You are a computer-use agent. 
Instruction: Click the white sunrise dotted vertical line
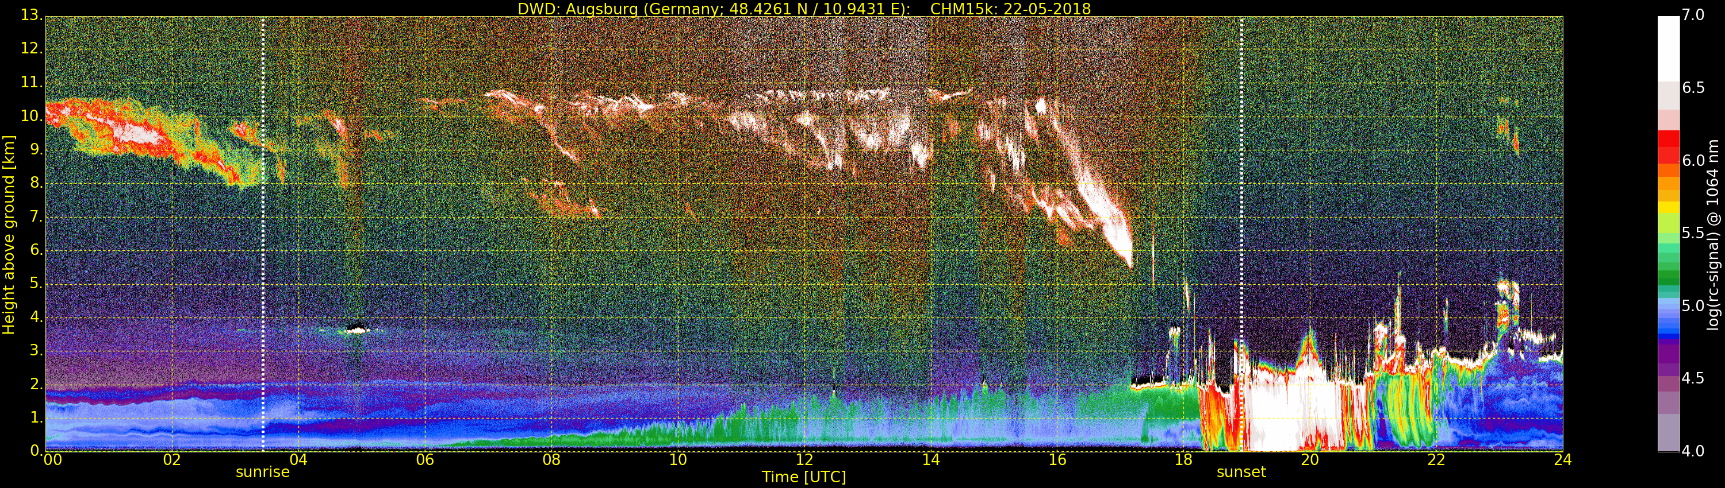pos(263,234)
